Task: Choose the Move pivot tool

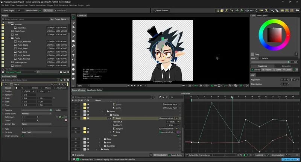Action: click(x=73, y=22)
